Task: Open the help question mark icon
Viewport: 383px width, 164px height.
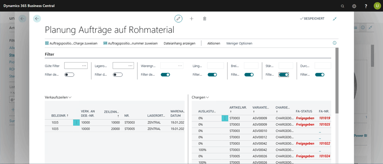Action: pos(366,6)
